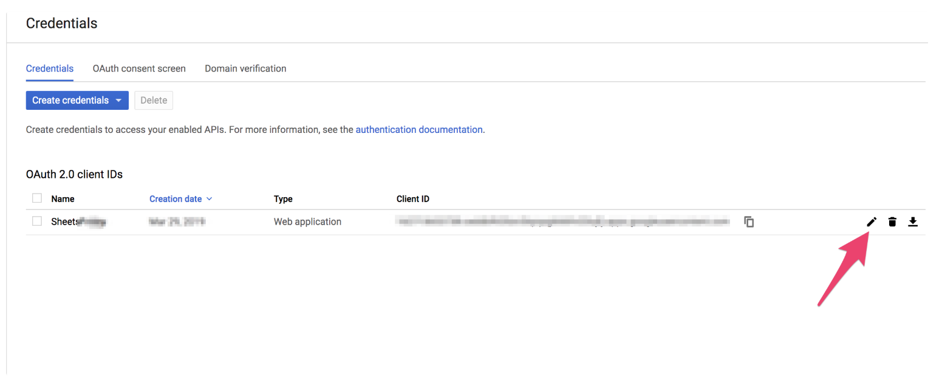Switch to the OAuth consent screen tab
The width and height of the screenshot is (945, 386).
(x=139, y=69)
